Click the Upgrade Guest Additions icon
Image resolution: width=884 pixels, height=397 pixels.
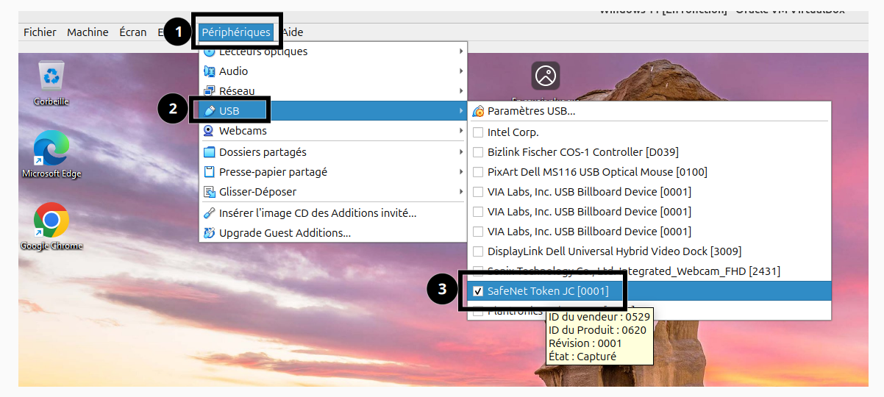click(x=209, y=233)
